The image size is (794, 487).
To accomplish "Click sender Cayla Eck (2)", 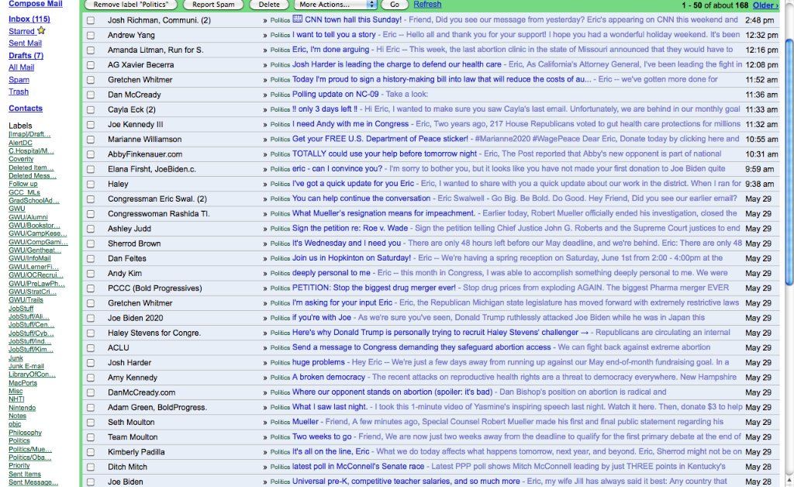I will 132,110.
